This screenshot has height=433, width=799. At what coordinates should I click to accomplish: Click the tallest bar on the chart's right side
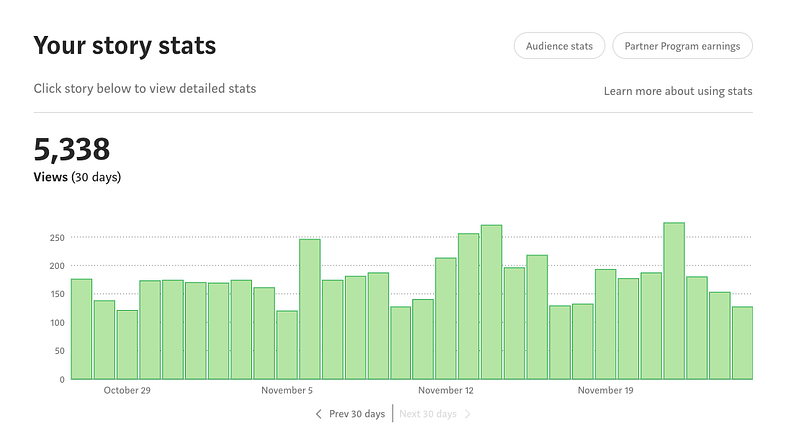674,301
